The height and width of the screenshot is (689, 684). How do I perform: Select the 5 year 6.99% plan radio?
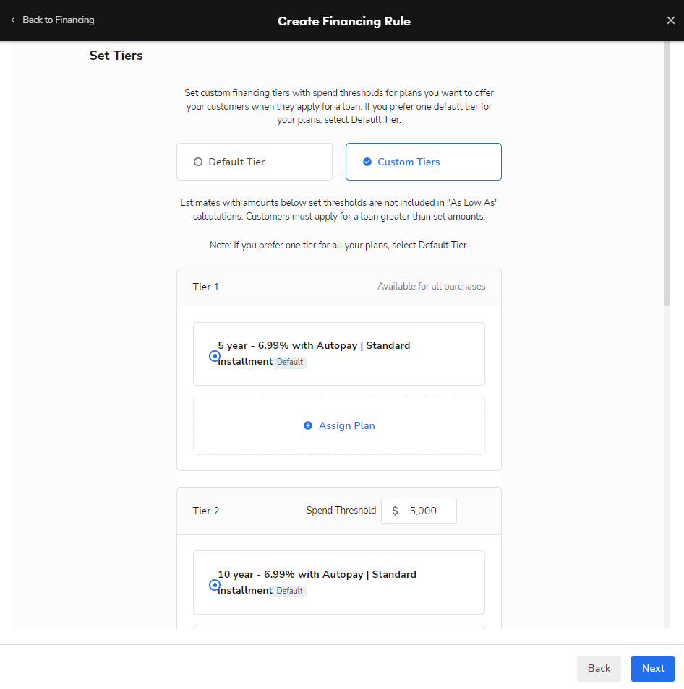(214, 356)
